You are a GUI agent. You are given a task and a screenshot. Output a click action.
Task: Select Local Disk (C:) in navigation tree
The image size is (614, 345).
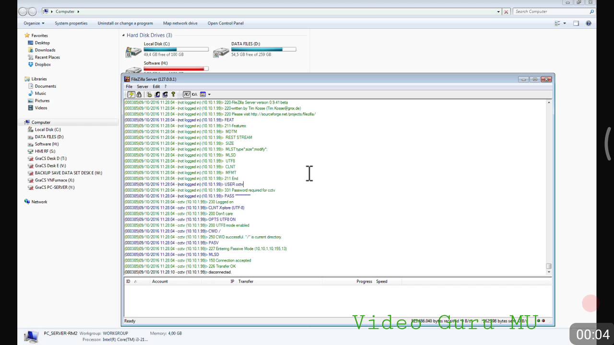(x=47, y=129)
